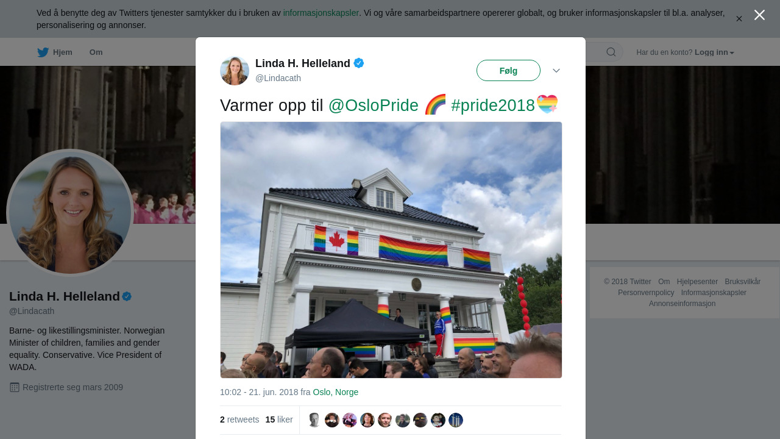Open the informasjonskapsler link in banner

coord(321,13)
